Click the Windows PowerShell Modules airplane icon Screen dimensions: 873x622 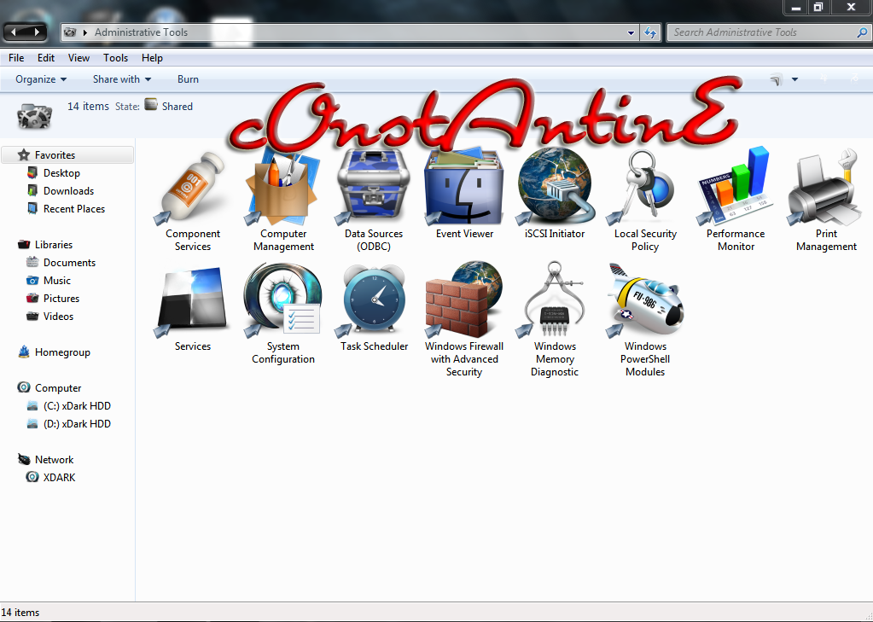click(x=645, y=300)
